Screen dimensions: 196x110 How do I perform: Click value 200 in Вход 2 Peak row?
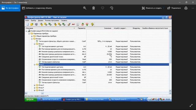click(x=110, y=80)
